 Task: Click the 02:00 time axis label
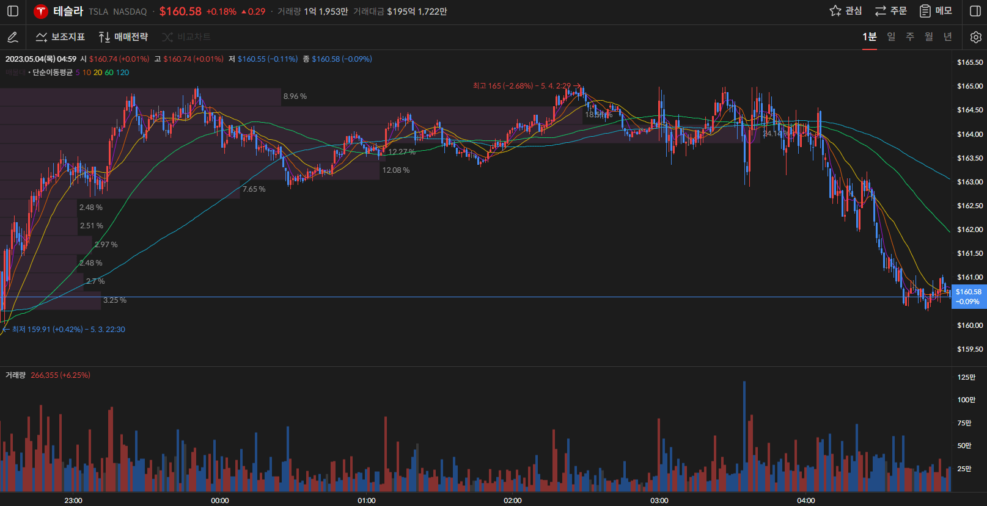513,501
